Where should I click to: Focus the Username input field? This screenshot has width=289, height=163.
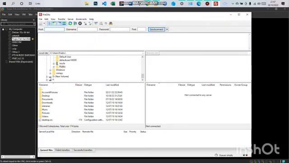pos(87,29)
